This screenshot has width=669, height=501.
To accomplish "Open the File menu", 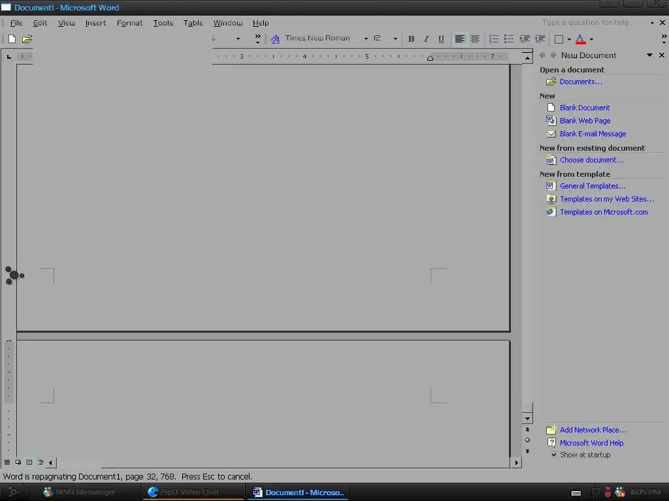I will [16, 23].
